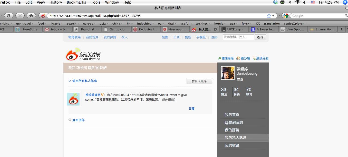Open the veniceXplorer bookmark
348x157 pixels.
[294, 24]
